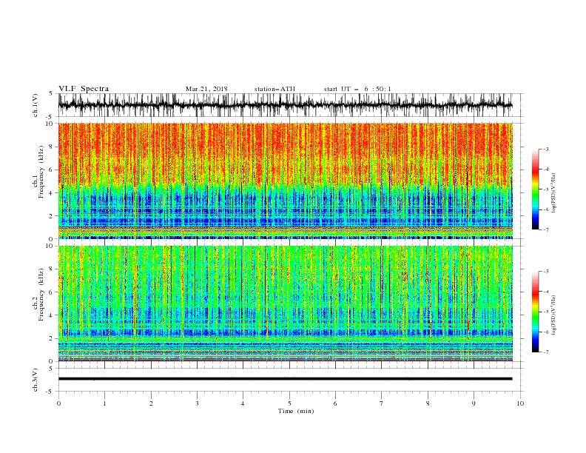This screenshot has width=586, height=453.
Task: Select the "Time (min)" axis label
Action: tap(296, 411)
